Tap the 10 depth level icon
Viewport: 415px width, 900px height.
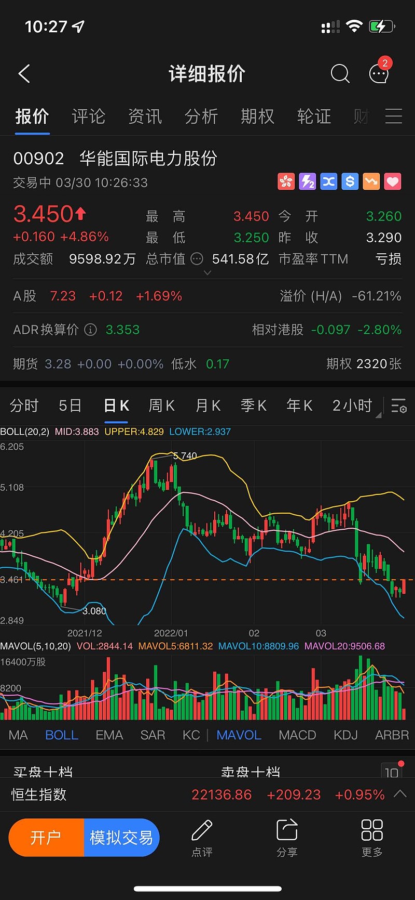point(392,770)
